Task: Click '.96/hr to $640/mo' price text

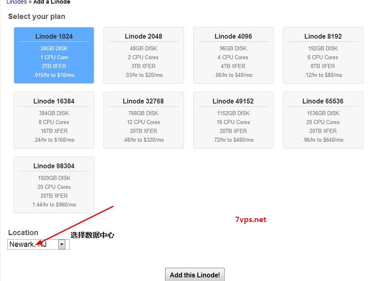Action: pos(323,140)
